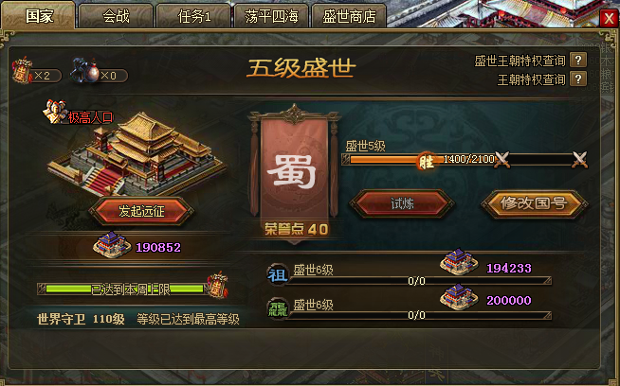This screenshot has width=620, height=386.
Task: Click the palace image above 发起远征
Action: coord(137,155)
